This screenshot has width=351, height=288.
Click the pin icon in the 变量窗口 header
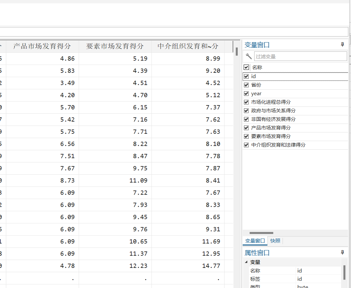pyautogui.click(x=342, y=45)
